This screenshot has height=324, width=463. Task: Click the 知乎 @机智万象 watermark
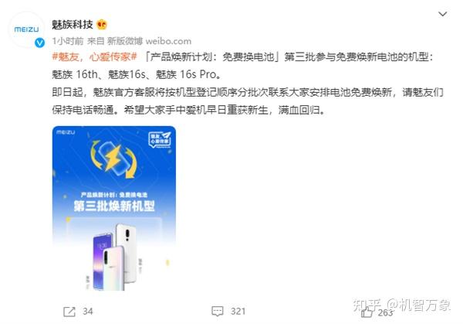pos(401,305)
